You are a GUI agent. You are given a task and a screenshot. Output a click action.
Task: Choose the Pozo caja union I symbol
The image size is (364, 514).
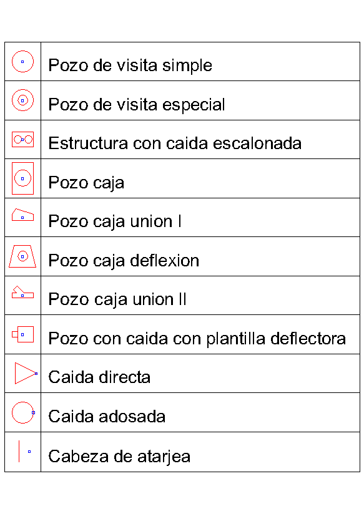[x=22, y=215]
